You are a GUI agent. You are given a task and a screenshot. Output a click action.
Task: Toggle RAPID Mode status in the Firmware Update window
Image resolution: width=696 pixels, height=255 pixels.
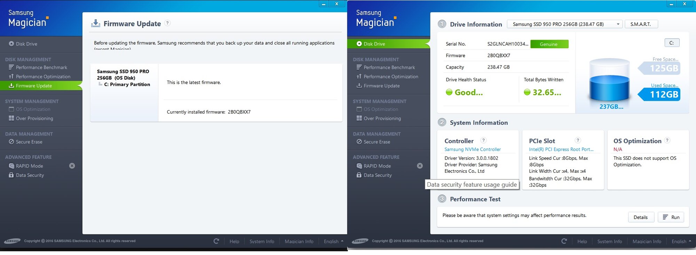[x=72, y=166]
